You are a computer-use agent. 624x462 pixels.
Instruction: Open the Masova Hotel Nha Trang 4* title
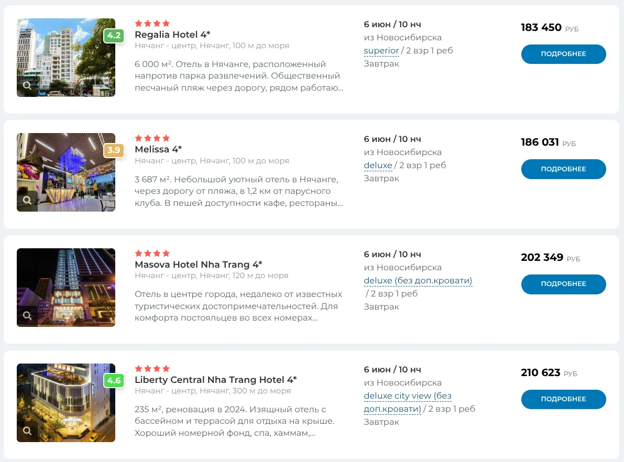pos(198,265)
